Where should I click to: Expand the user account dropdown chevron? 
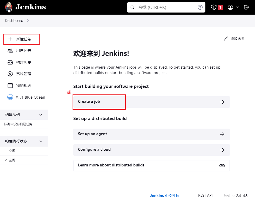238,7
